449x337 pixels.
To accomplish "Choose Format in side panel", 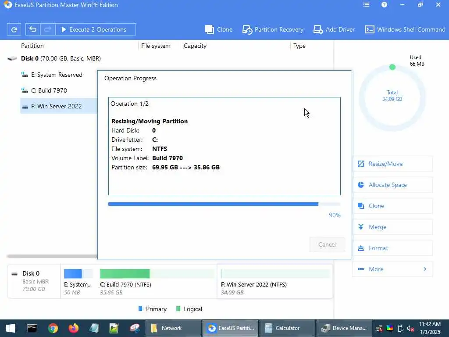I will point(392,248).
